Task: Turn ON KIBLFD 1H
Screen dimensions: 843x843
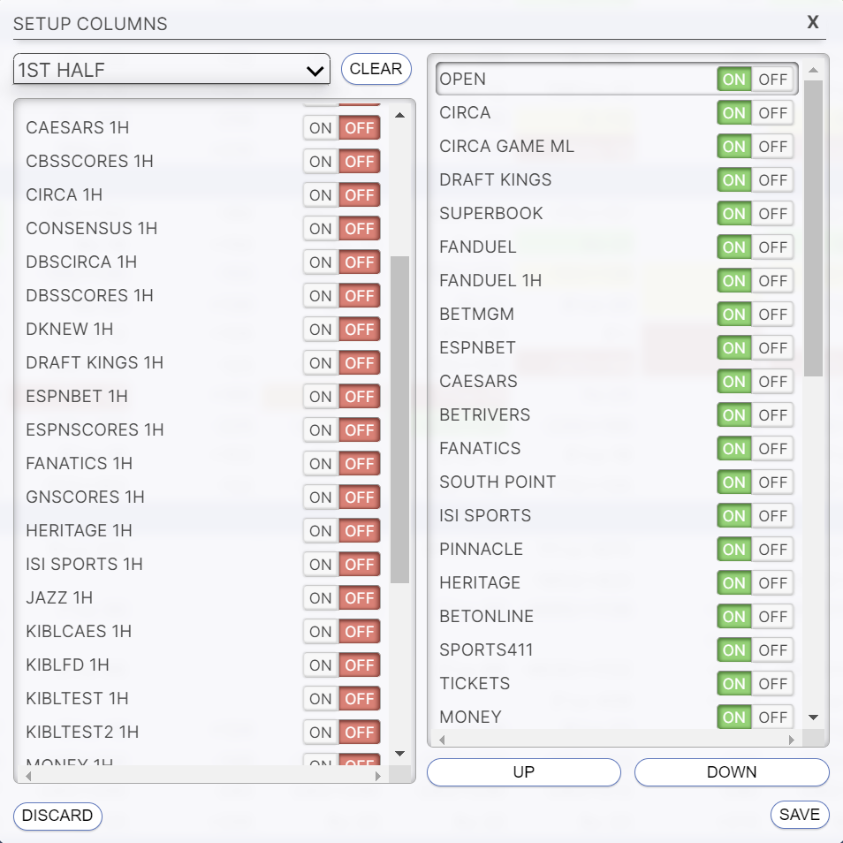Action: tap(321, 665)
